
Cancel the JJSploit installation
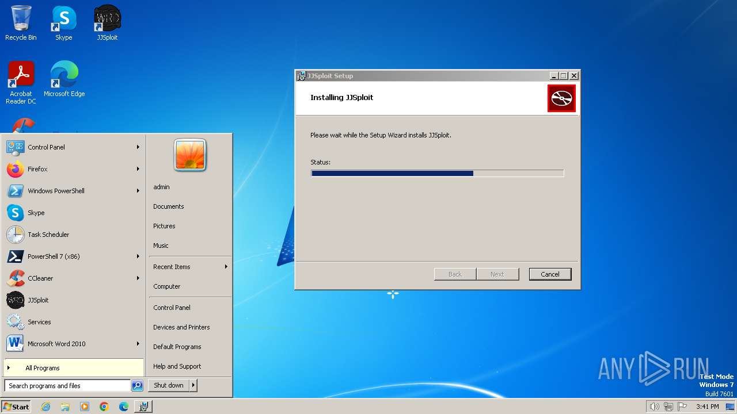[550, 274]
